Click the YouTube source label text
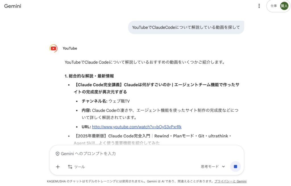This screenshot has width=291, height=186. point(70,48)
